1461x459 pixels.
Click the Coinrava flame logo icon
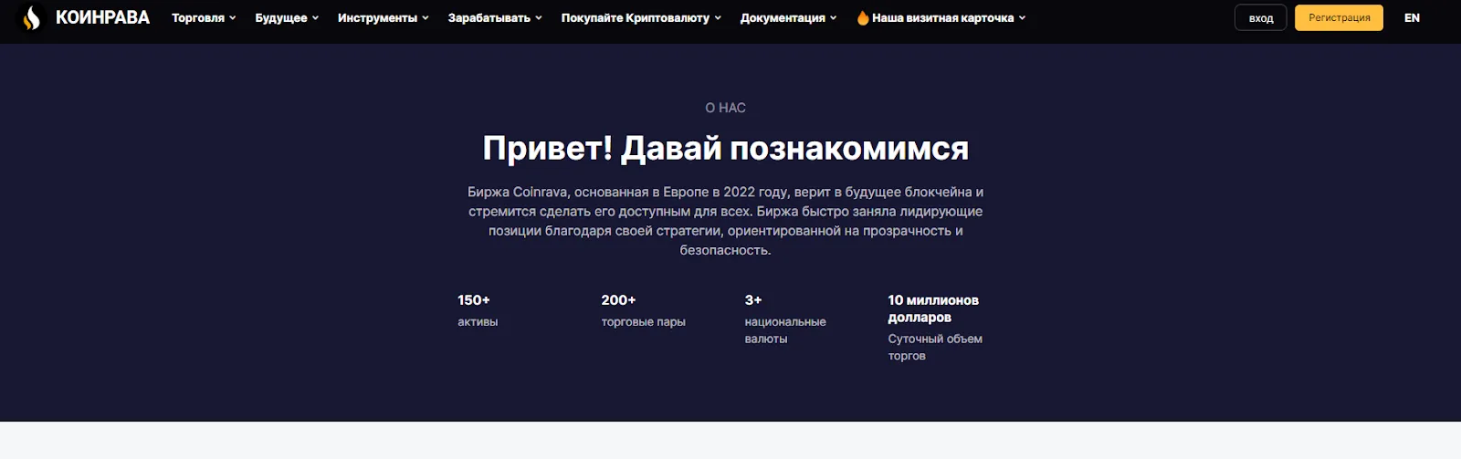31,17
